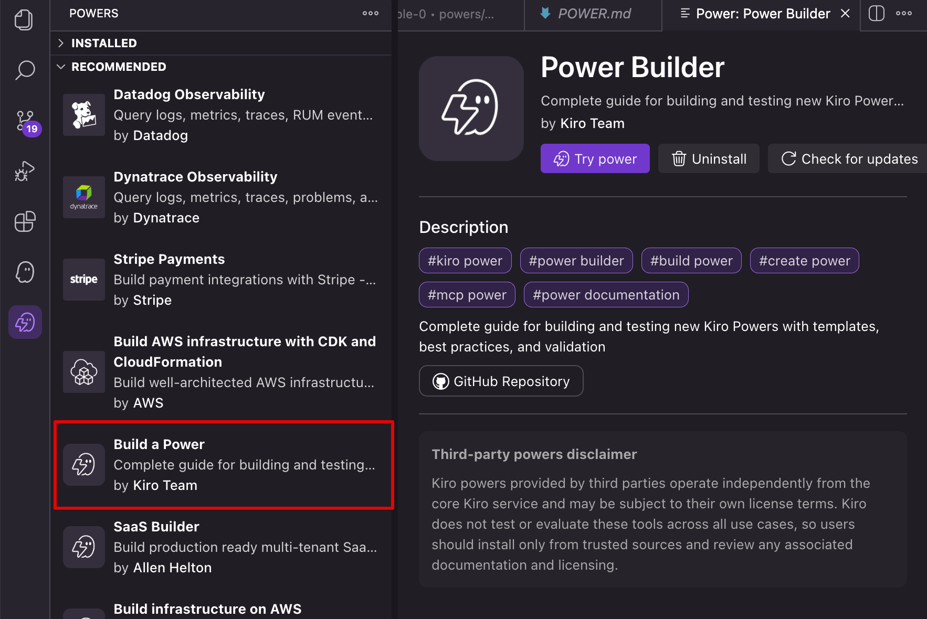The width and height of the screenshot is (927, 619).
Task: Open Build infrastructure on AWS title
Action: pyautogui.click(x=207, y=609)
